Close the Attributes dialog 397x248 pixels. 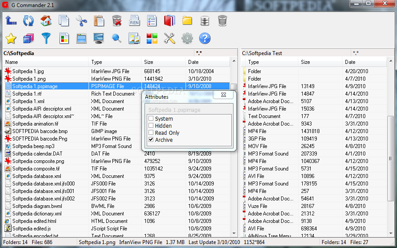click(223, 95)
